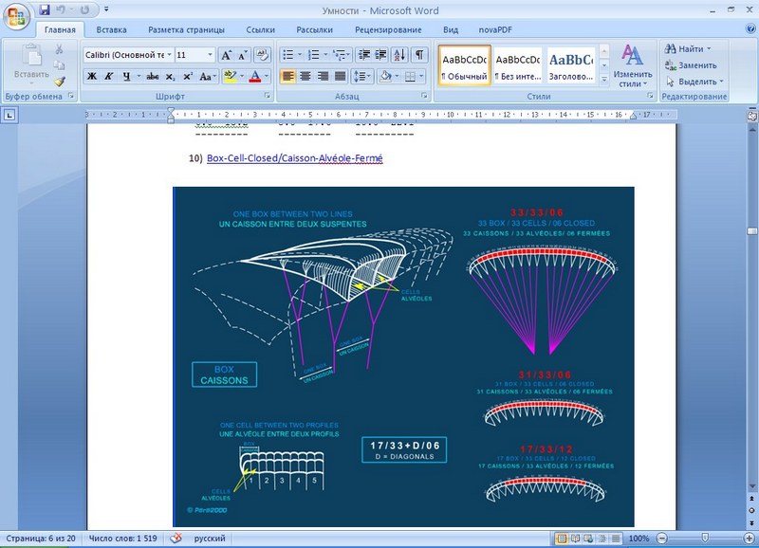Toggle subscript formatting
Screen dimensions: 759x548
[x=170, y=76]
